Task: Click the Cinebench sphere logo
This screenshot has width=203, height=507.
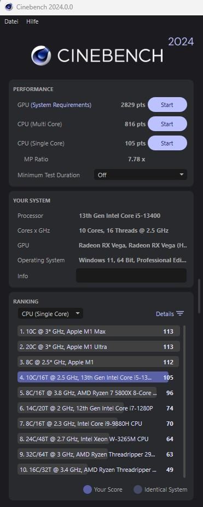Action: point(41,55)
